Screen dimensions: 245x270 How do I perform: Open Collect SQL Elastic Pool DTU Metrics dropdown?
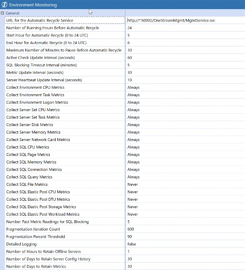coord(185,199)
